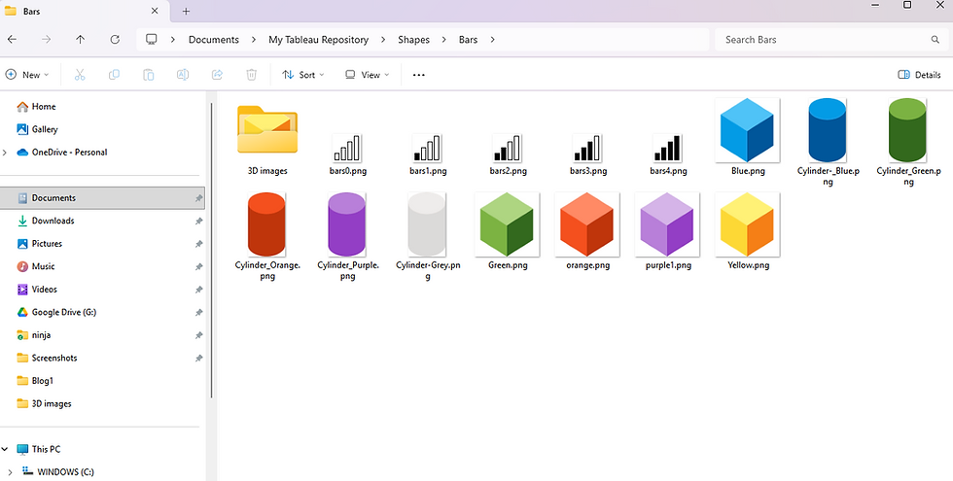The width and height of the screenshot is (953, 481).
Task: Click chevron after Bars in breadcrumb
Action: [492, 40]
